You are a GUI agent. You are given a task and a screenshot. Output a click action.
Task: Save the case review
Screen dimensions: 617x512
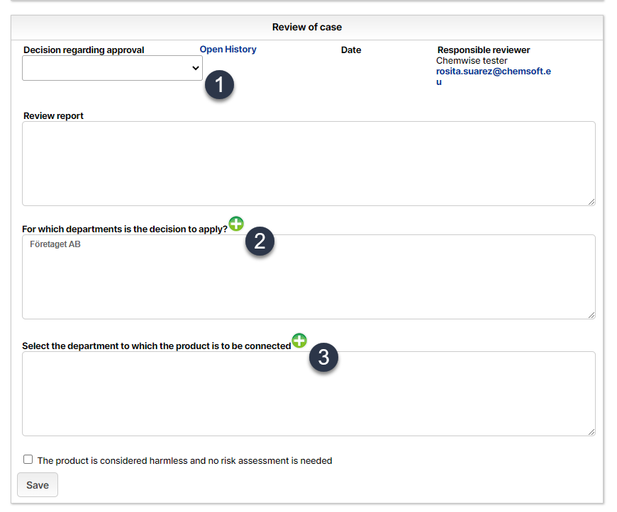tap(38, 485)
